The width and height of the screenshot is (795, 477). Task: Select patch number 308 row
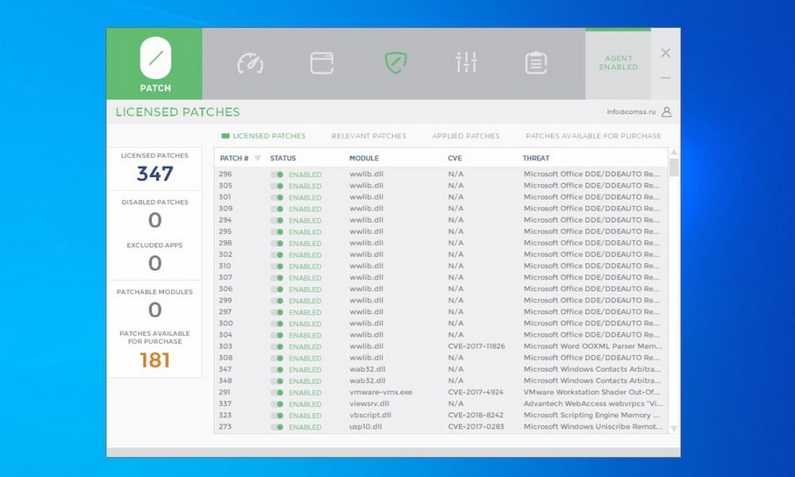point(440,358)
